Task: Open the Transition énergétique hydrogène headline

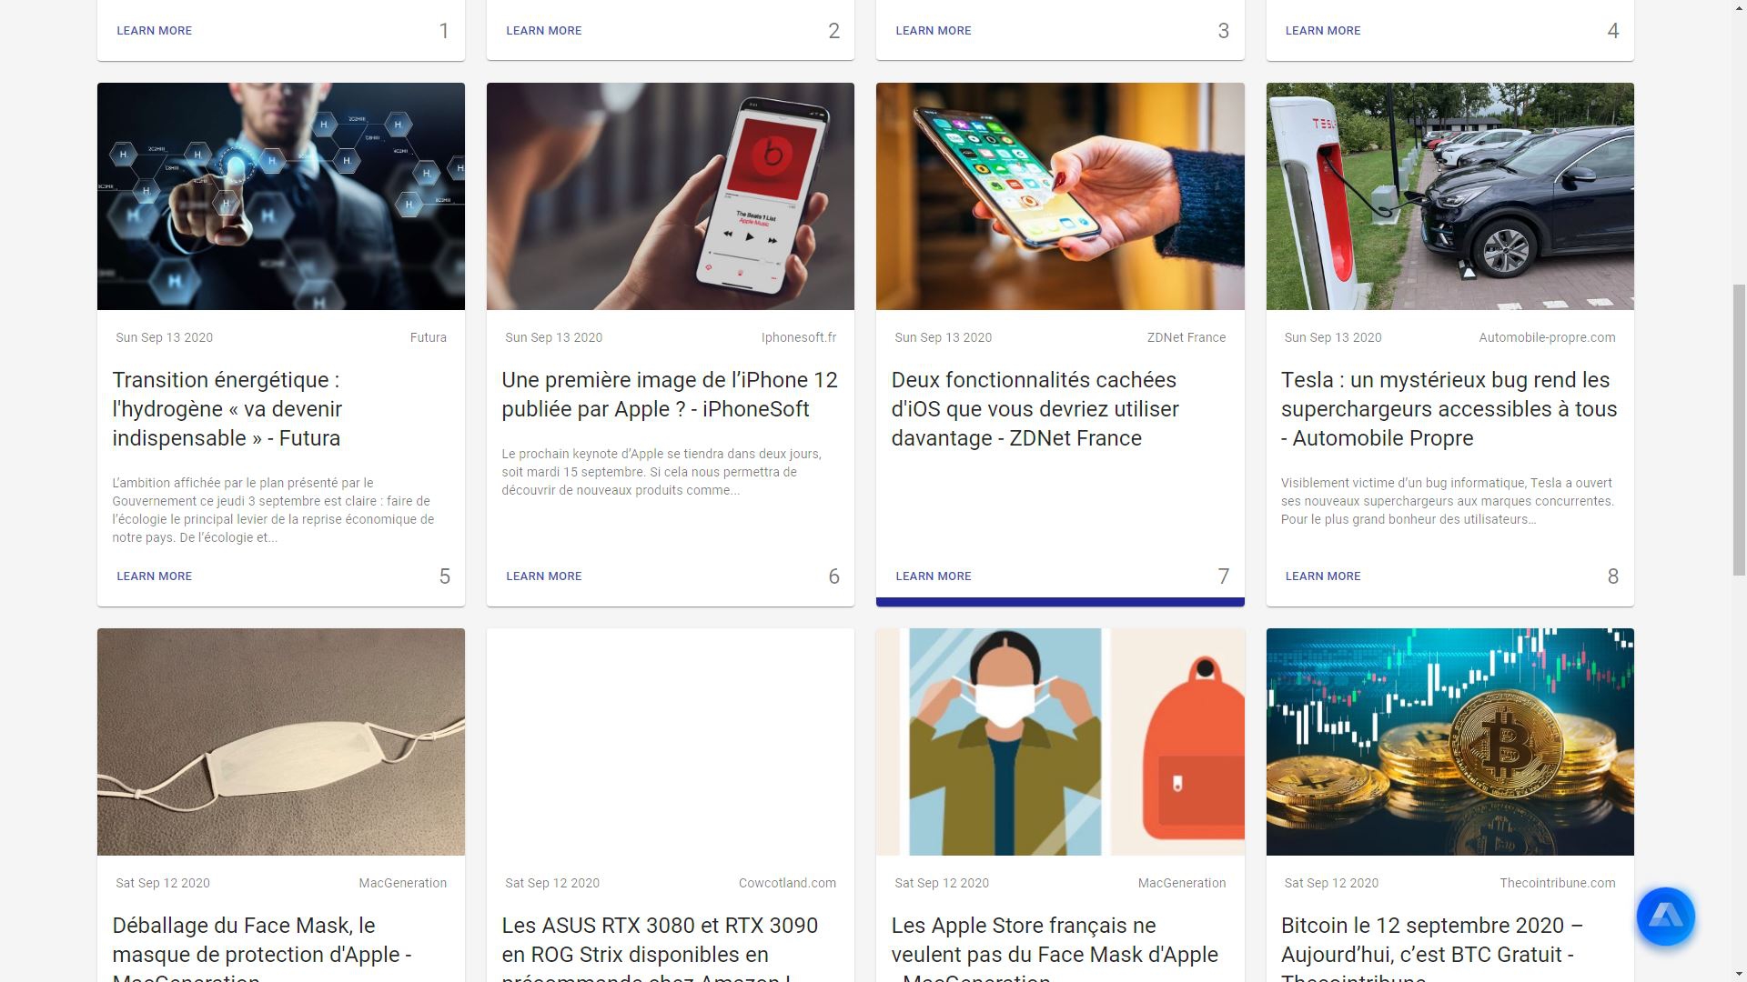Action: coord(227,409)
